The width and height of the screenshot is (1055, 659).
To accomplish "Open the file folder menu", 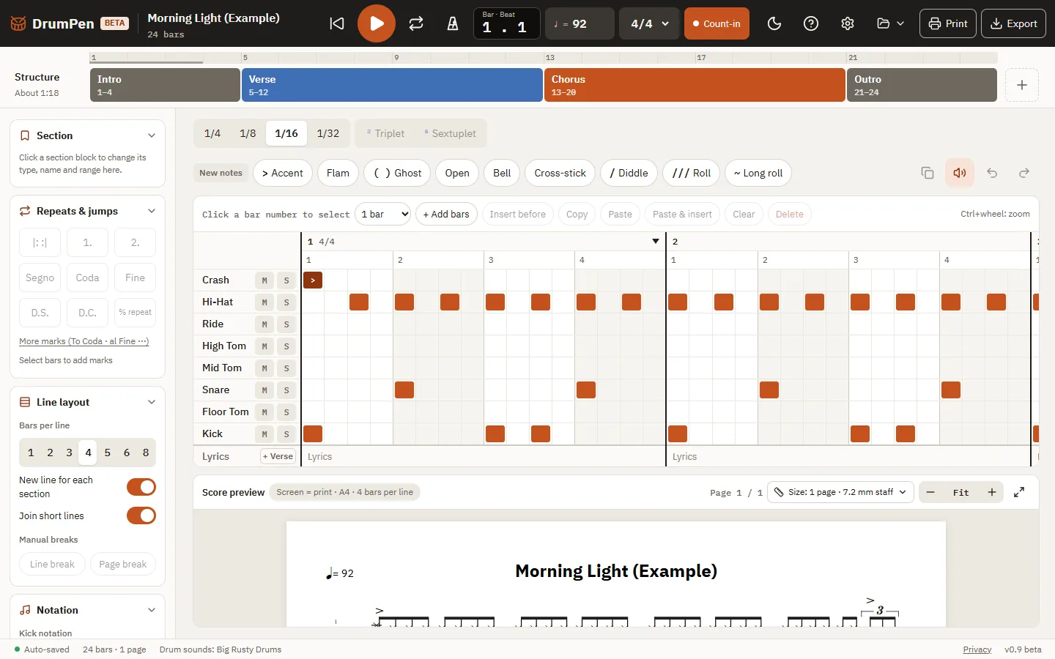I will [x=890, y=23].
